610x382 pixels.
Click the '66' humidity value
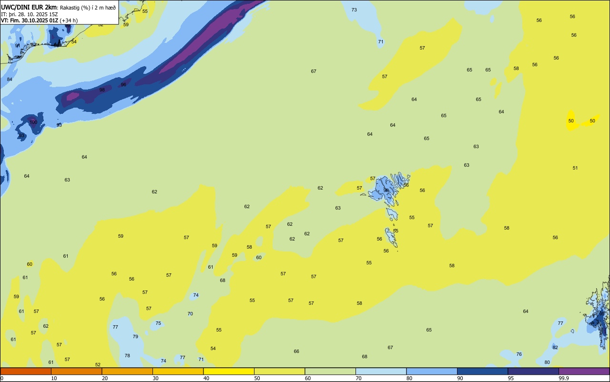(x=296, y=352)
